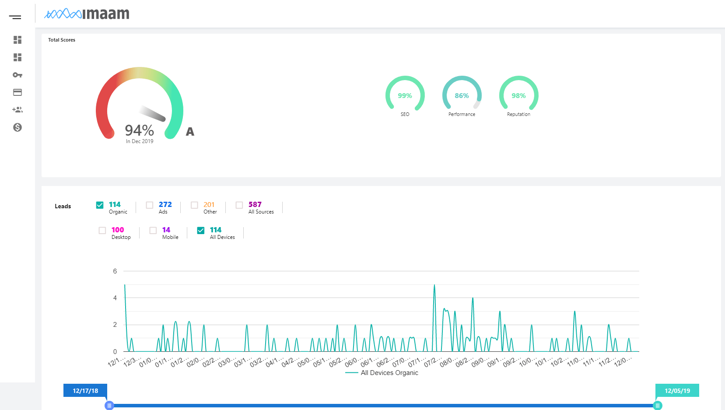Click the 100 Desktop count
This screenshot has width=725, height=410.
click(x=118, y=230)
